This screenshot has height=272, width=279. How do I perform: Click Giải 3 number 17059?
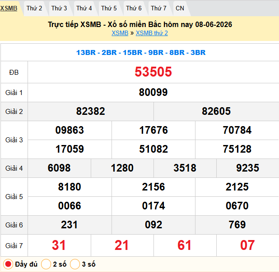70,149
